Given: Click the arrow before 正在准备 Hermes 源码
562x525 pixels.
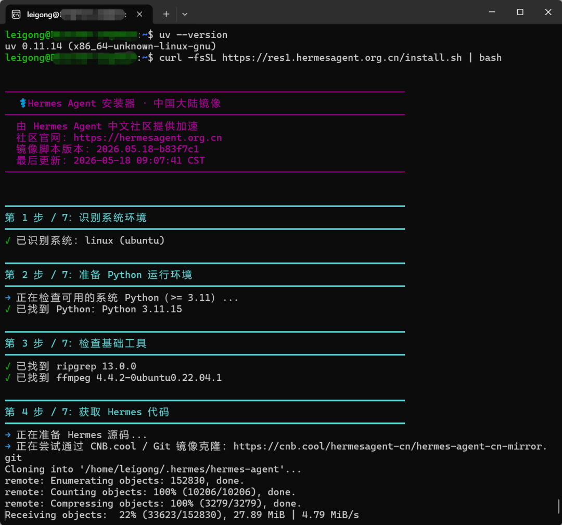Looking at the screenshot, I should 8,435.
